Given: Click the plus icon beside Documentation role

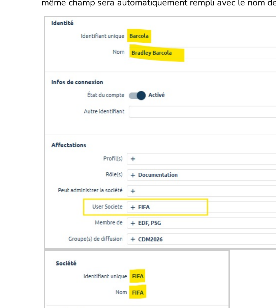Looking at the screenshot, I should tap(133, 175).
